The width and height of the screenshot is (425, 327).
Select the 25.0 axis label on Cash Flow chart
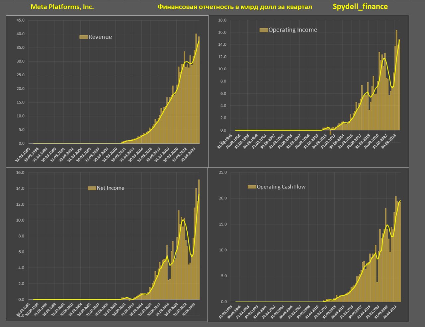(223, 172)
